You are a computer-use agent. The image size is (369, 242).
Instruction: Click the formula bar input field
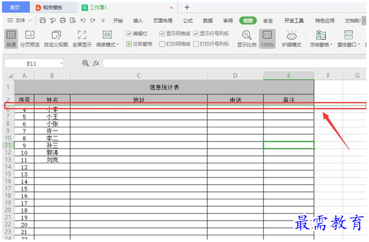[x=234, y=63]
